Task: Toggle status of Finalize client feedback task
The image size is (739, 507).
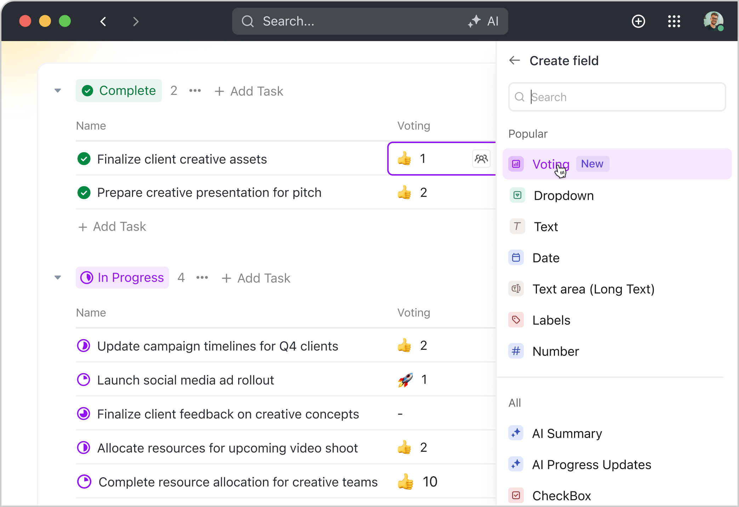Action: point(84,414)
